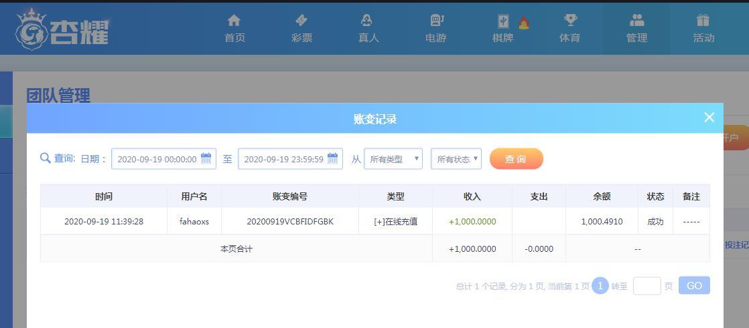
Task: Select the 活动 menu label
Action: (703, 38)
